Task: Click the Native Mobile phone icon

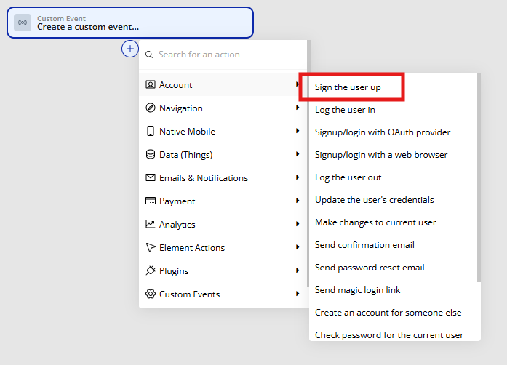Action: pos(151,132)
